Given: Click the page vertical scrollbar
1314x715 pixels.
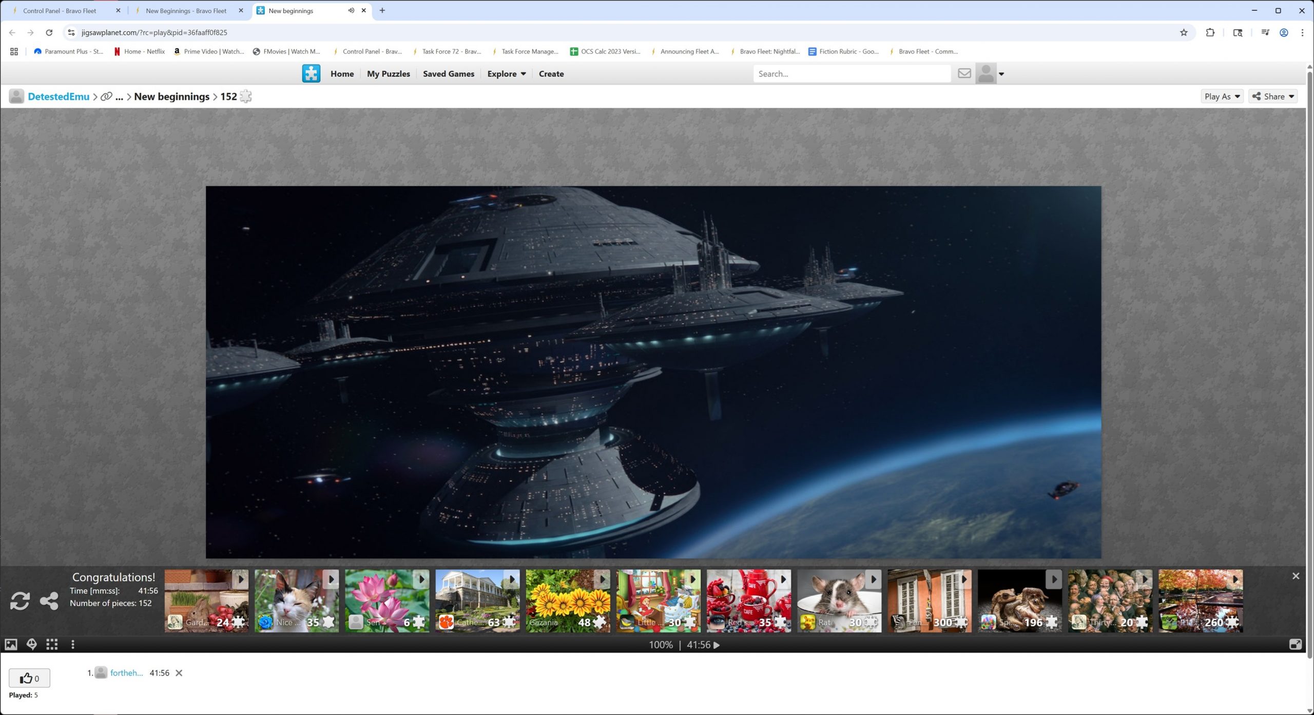Looking at the screenshot, I should pyautogui.click(x=1309, y=364).
